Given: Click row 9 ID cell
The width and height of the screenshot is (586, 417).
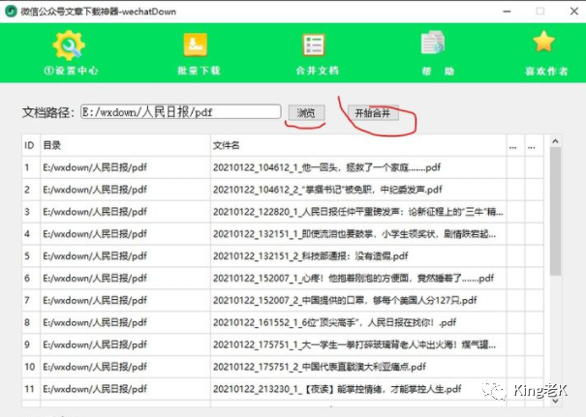Looking at the screenshot, I should coord(31,344).
